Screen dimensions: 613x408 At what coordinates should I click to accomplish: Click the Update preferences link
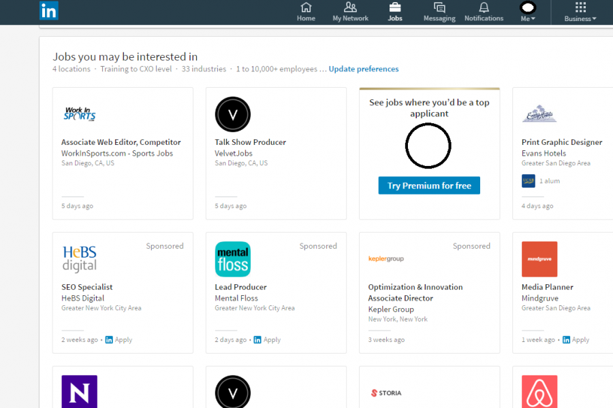click(x=364, y=69)
